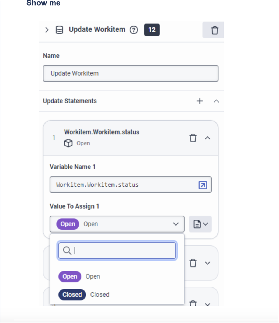Add a new update statement
Screen dimensions: 279x323
200,101
